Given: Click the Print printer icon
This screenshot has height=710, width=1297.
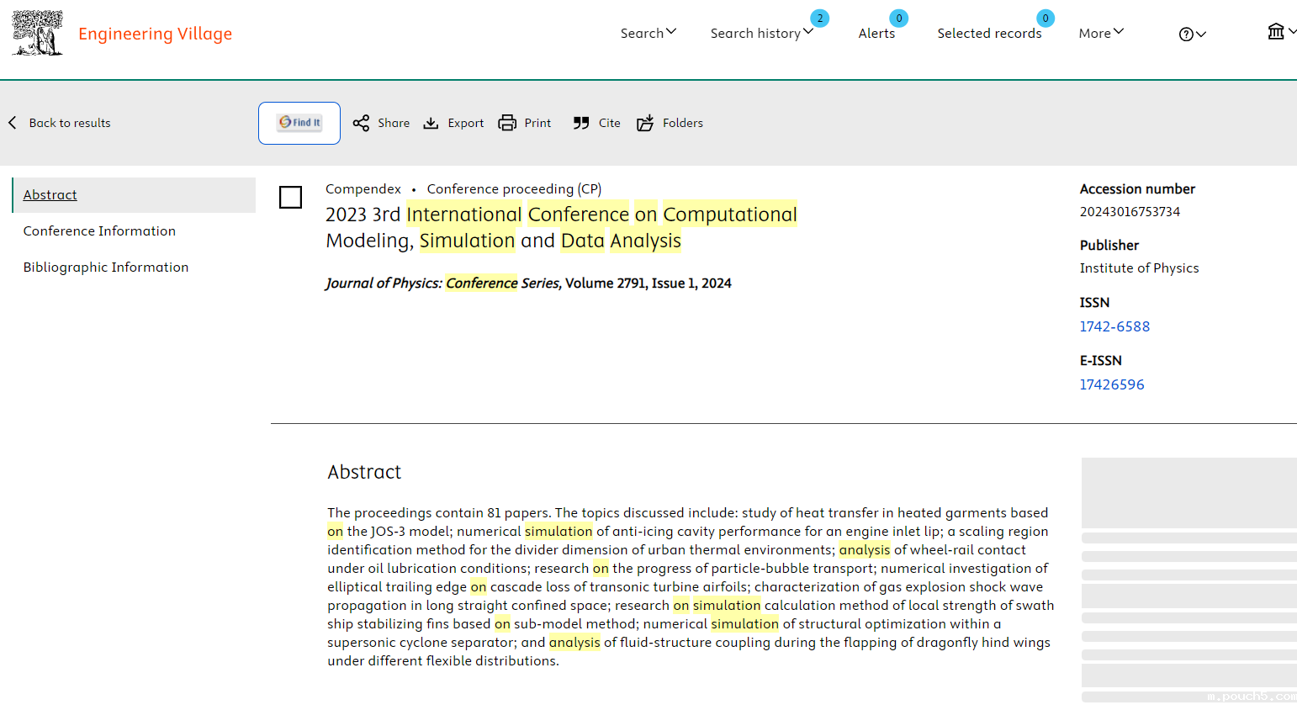Looking at the screenshot, I should click(507, 123).
